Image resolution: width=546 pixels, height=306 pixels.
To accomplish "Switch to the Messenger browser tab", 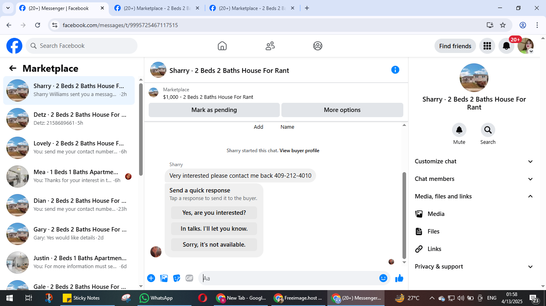I will 62,8.
